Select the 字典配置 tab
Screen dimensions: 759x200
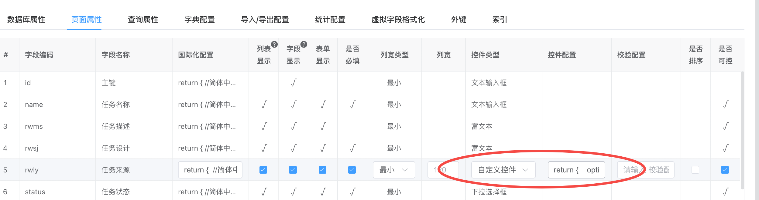(x=200, y=20)
